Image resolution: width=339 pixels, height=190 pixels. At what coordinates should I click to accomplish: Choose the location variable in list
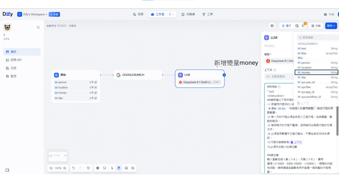(317, 68)
